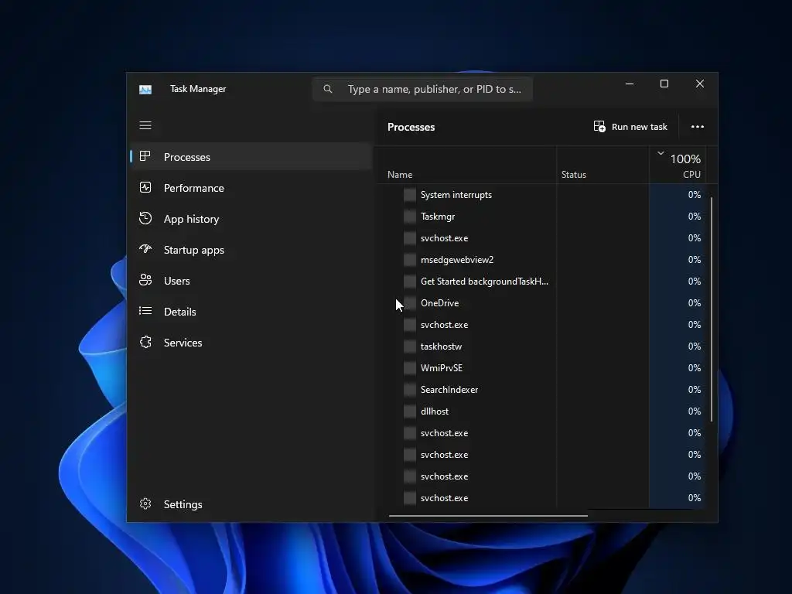Toggle the hamburger navigation menu icon

(145, 125)
